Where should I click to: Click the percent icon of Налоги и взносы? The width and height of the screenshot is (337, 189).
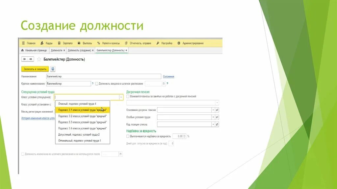(x=98, y=43)
